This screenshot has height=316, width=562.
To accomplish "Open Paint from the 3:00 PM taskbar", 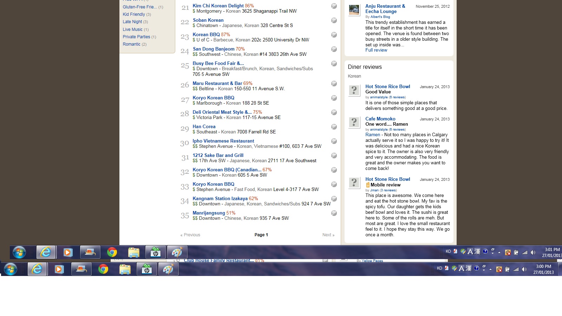I will pyautogui.click(x=168, y=269).
